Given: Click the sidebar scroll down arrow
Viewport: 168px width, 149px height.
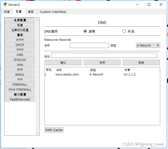Looking at the screenshot, I should [x=37, y=133].
